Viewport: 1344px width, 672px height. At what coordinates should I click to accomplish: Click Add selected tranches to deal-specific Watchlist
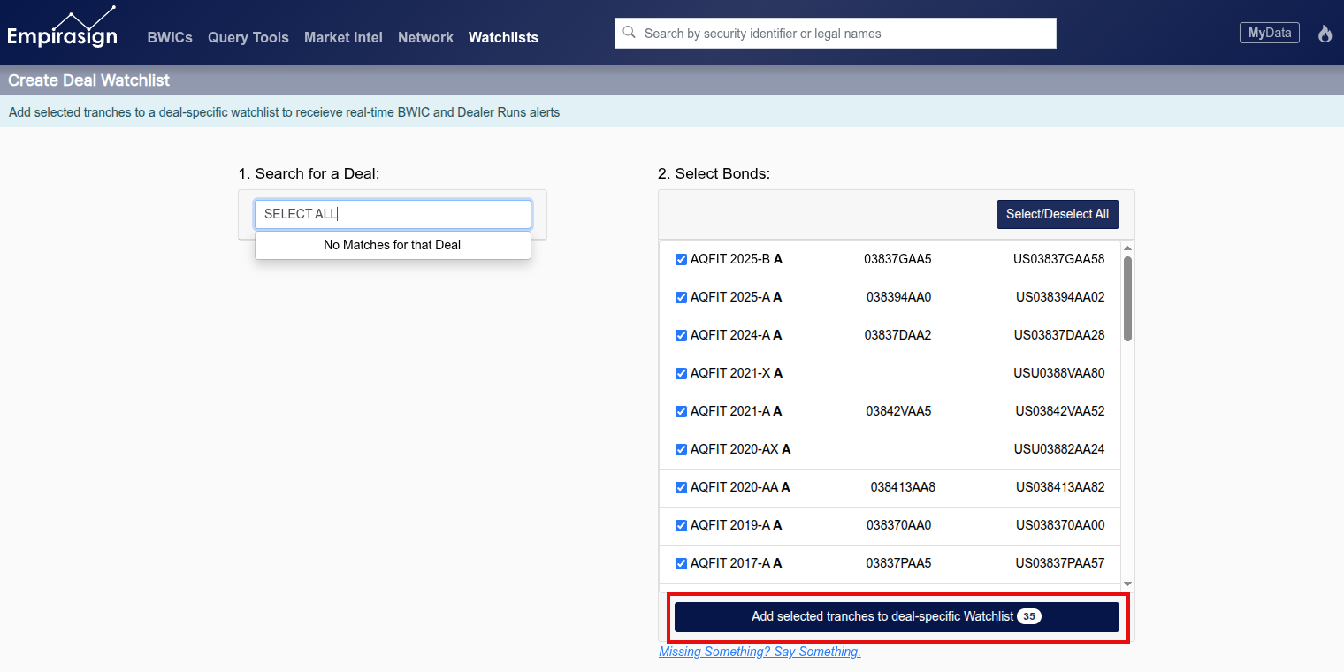pos(897,616)
